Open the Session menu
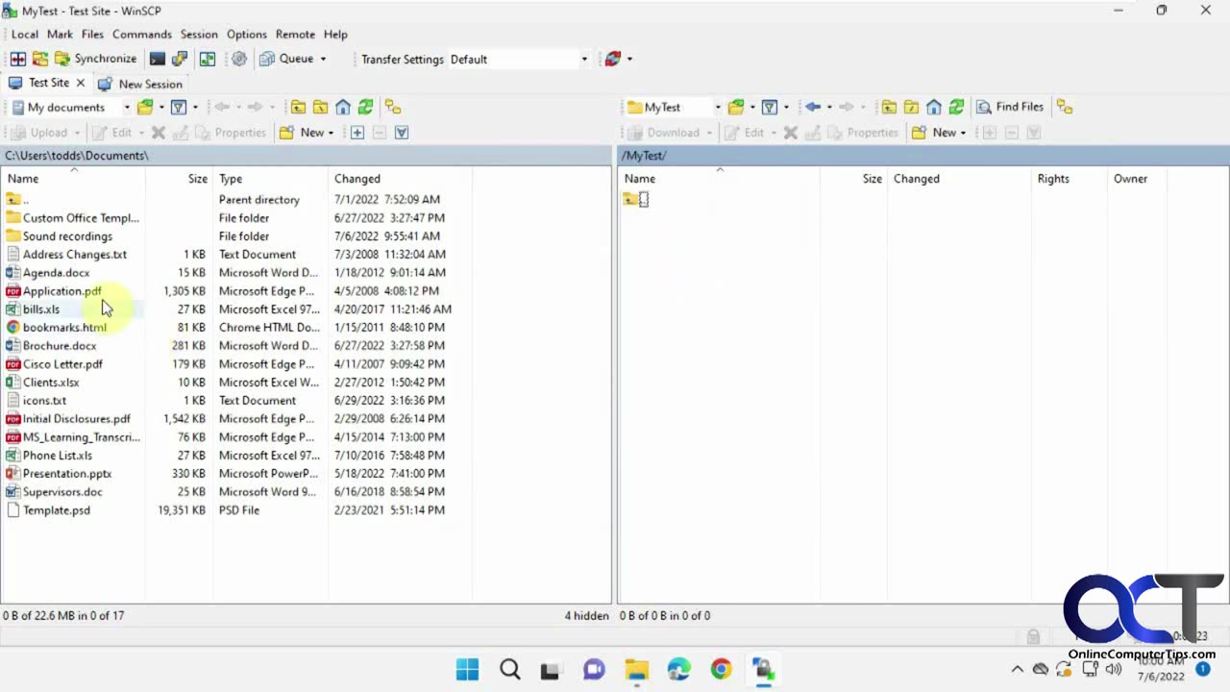Image resolution: width=1230 pixels, height=692 pixels. 199,34
